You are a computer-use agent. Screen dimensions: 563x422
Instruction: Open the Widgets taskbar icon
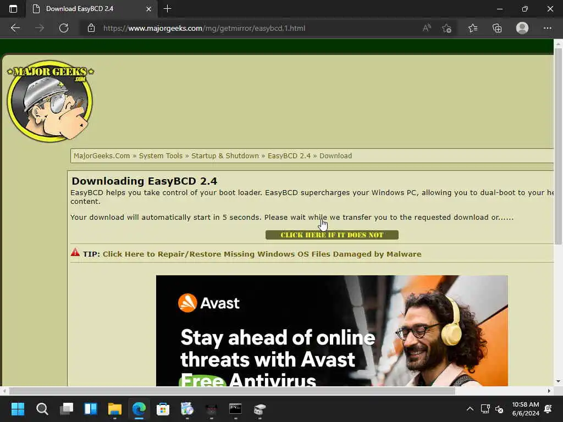(91, 409)
